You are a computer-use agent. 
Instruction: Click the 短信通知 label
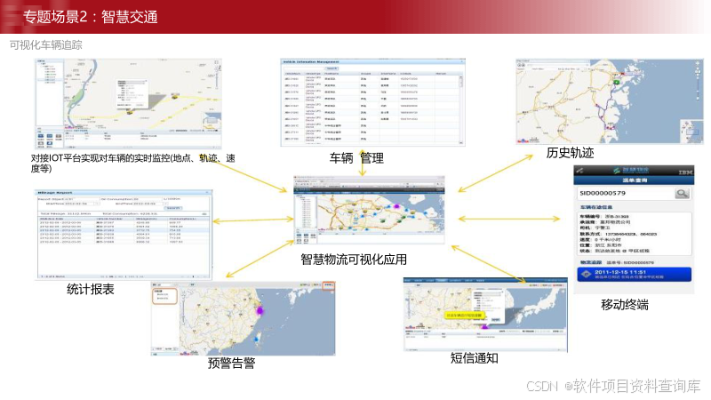(475, 358)
